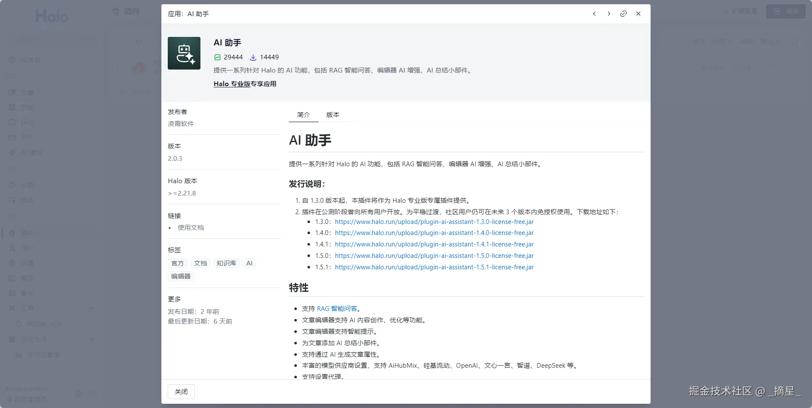
Task: Check the first plugin row checkbox
Action: pos(121,67)
